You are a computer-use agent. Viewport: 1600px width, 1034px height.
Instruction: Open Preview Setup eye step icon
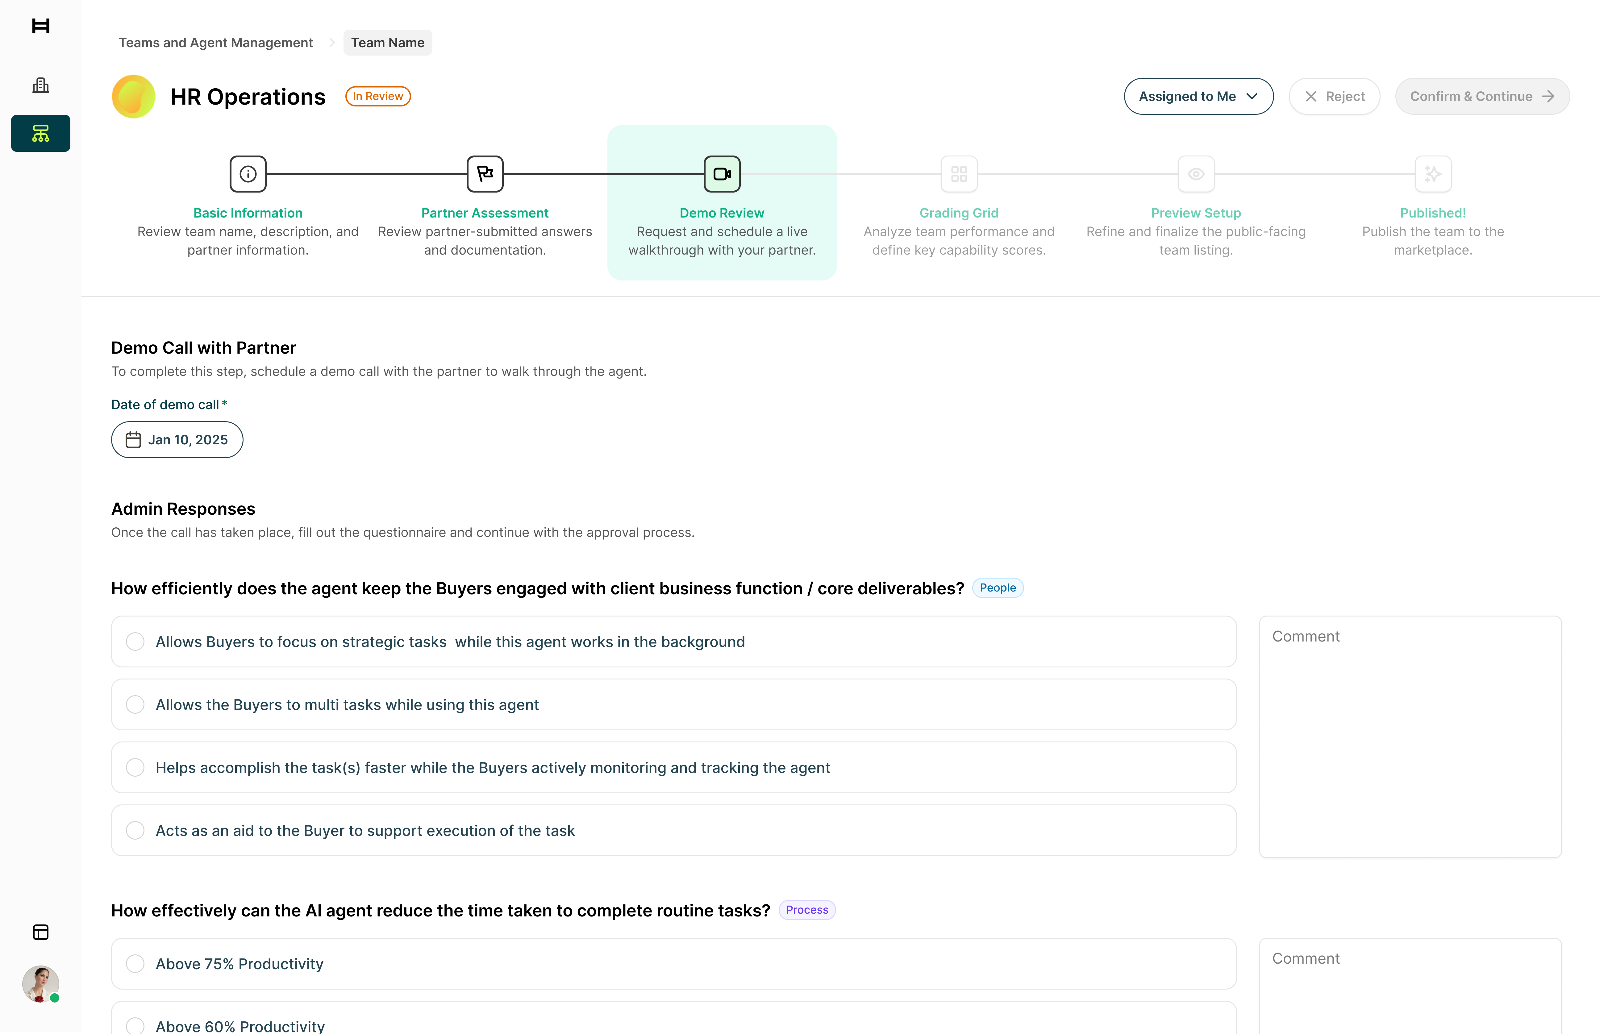(1196, 174)
